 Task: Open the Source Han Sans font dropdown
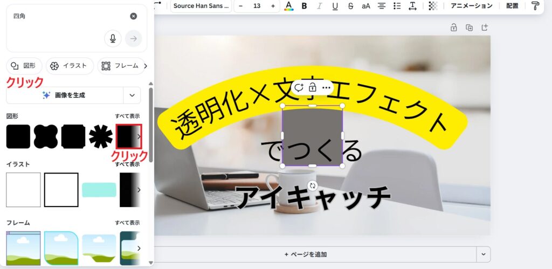click(x=201, y=6)
